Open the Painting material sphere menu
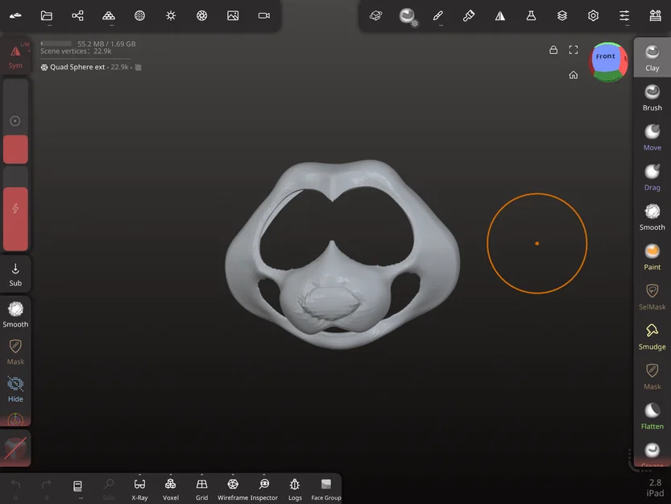This screenshot has height=504, width=671. (x=407, y=16)
